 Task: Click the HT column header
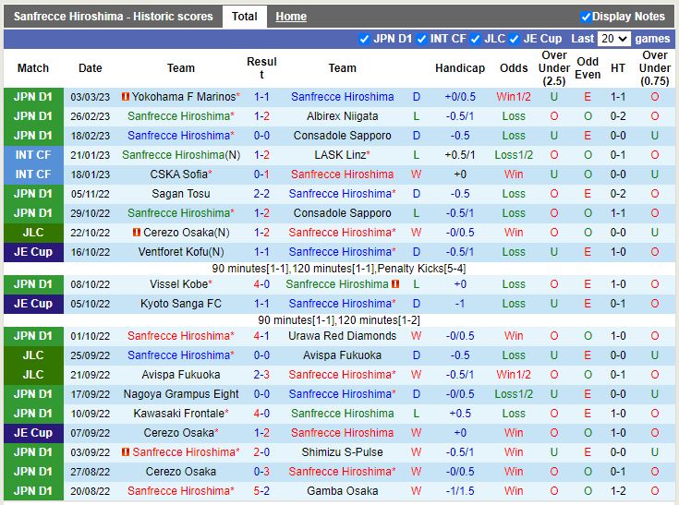618,68
